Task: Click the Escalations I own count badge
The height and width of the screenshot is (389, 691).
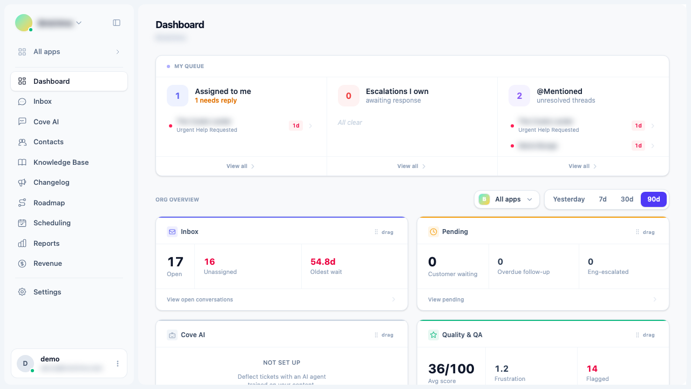Action: point(349,96)
